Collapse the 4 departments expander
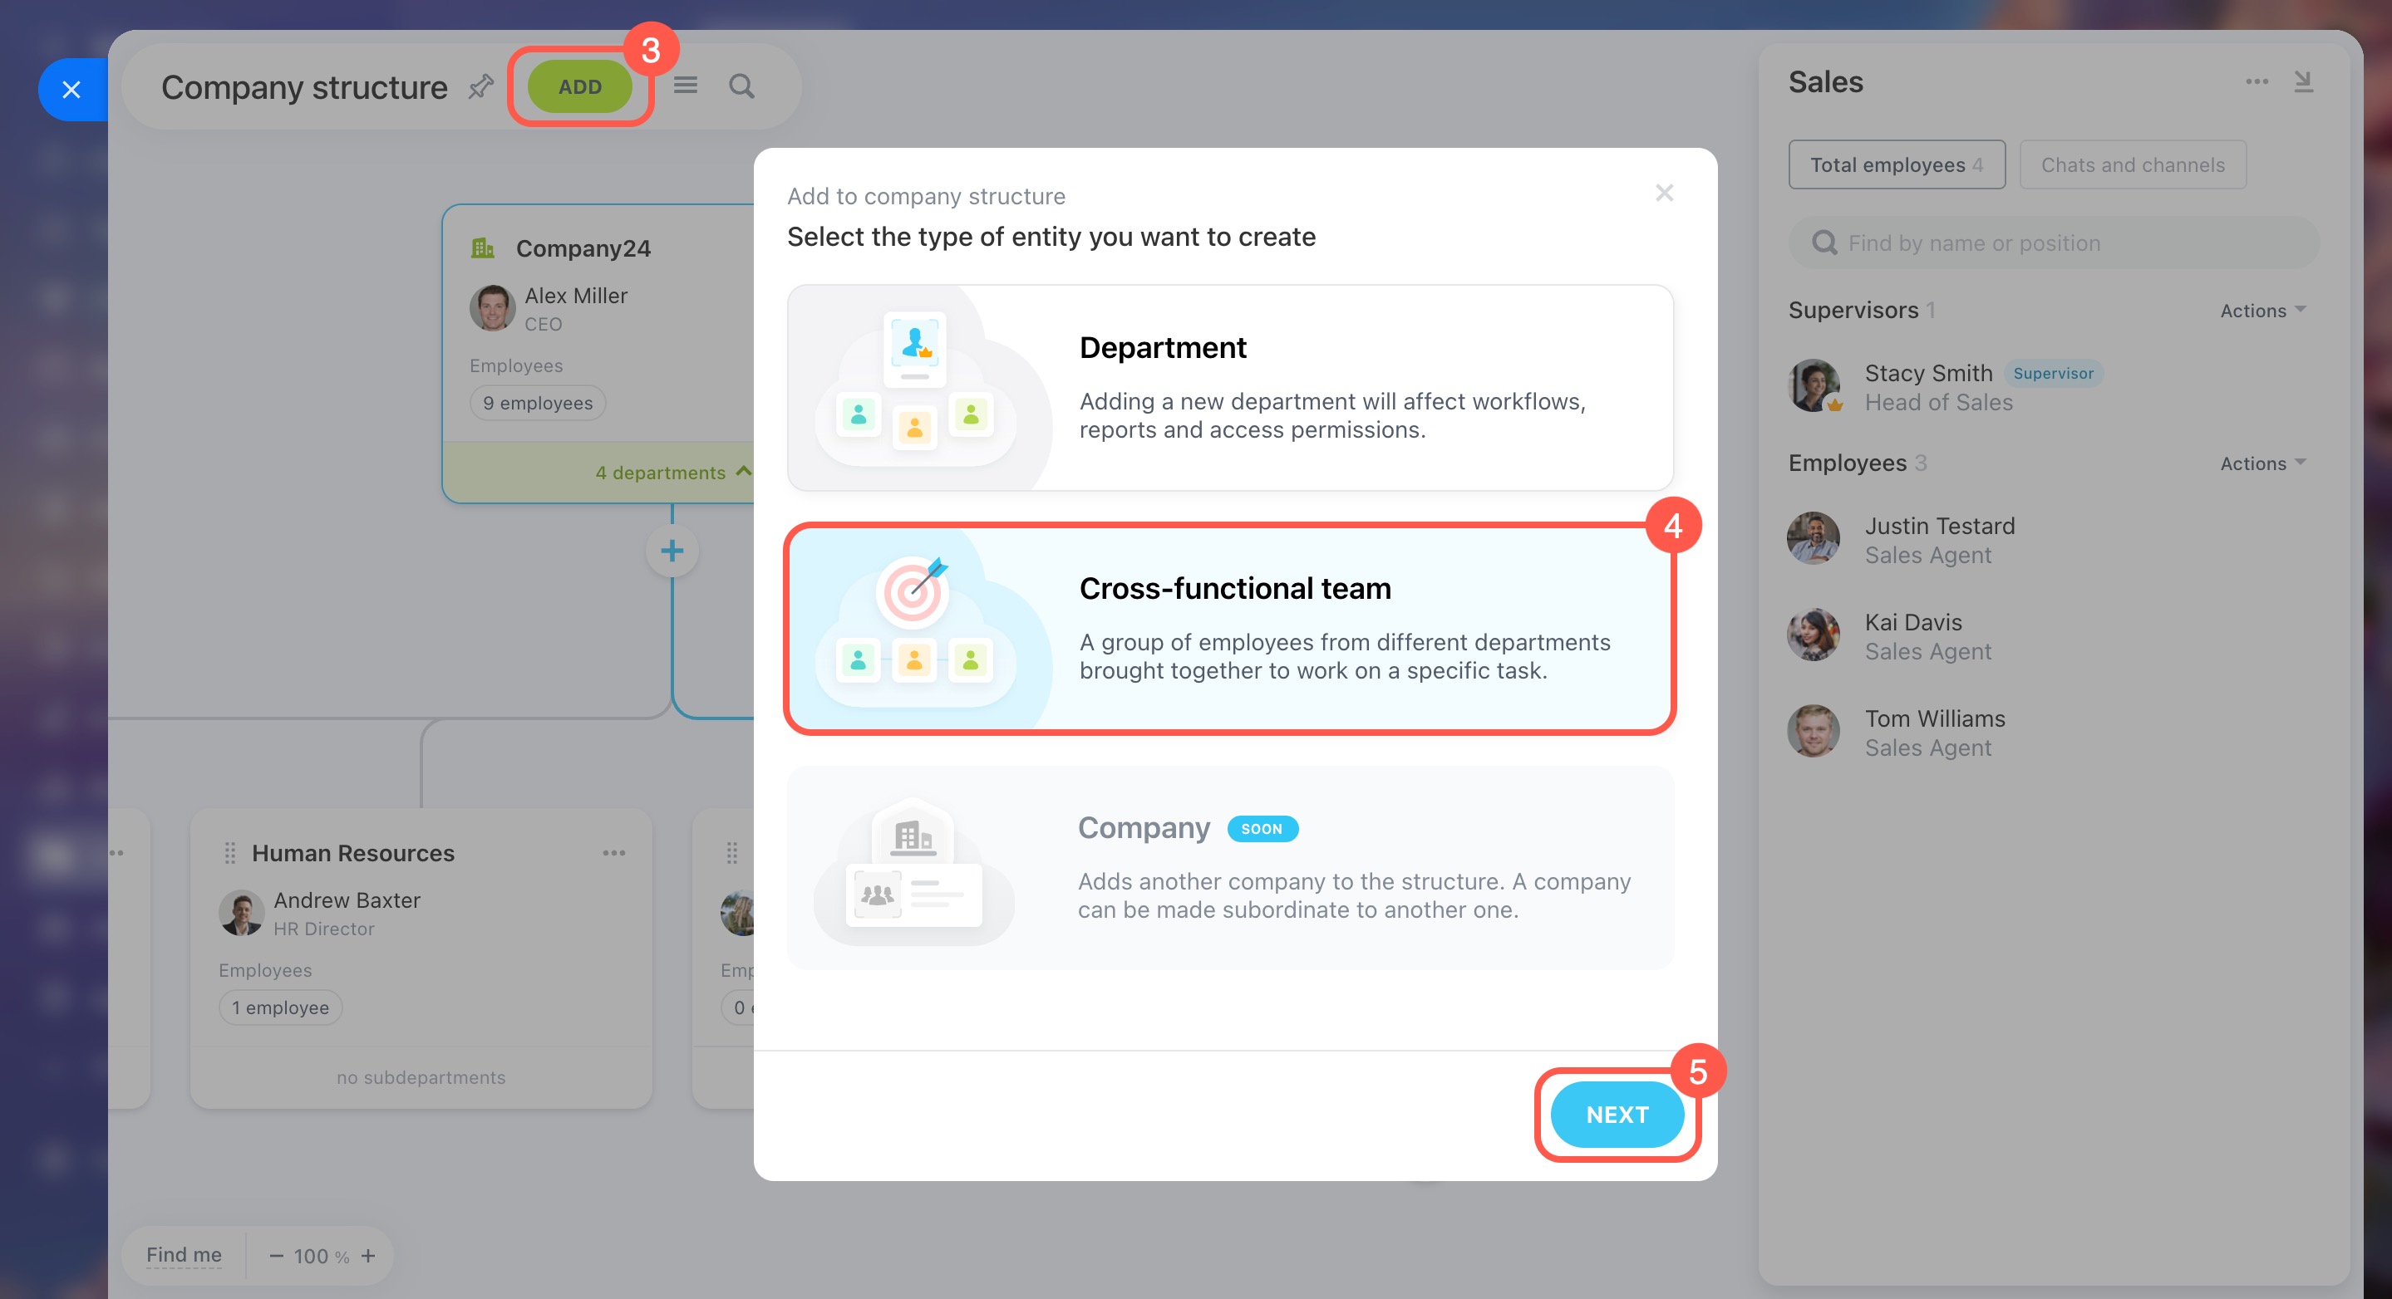 (x=673, y=473)
